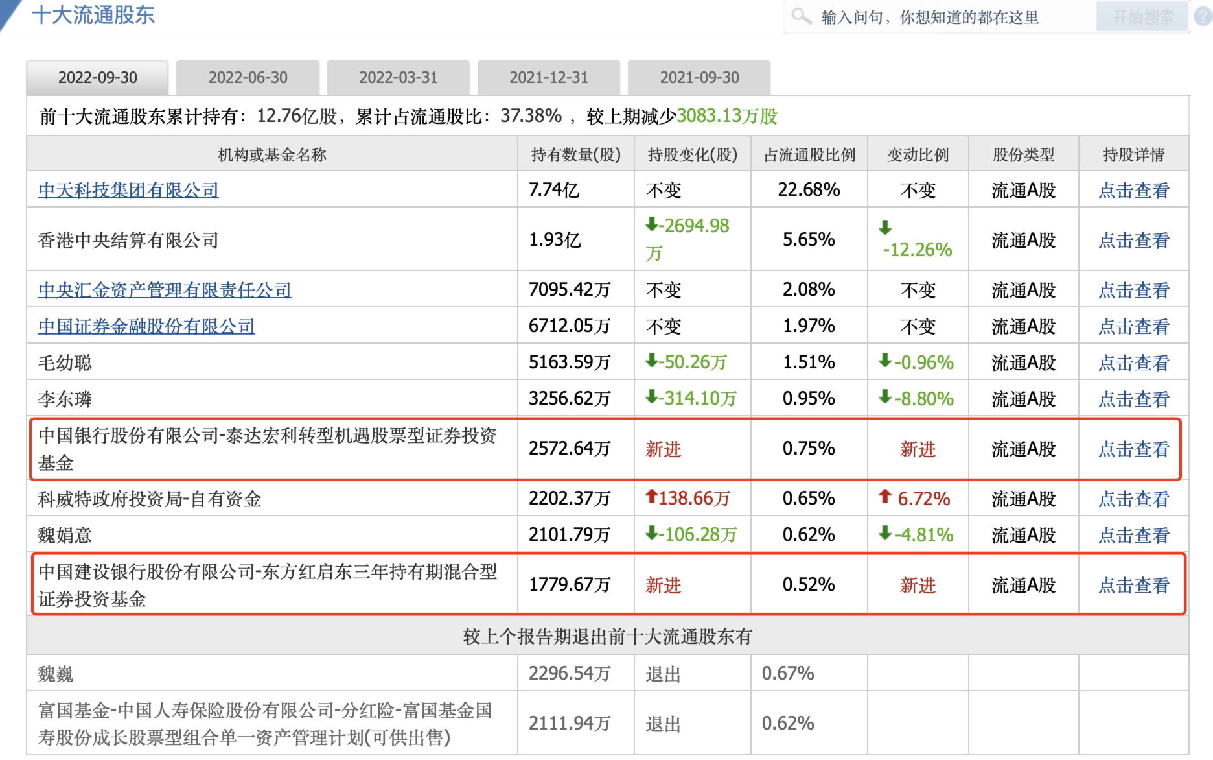Open 中国证券金融股份有限公司 link
The image size is (1213, 760).
tap(146, 326)
